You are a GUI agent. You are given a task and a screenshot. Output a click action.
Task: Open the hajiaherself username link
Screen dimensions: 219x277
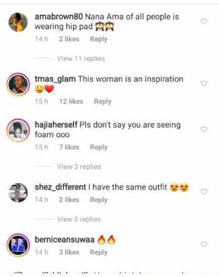point(56,124)
